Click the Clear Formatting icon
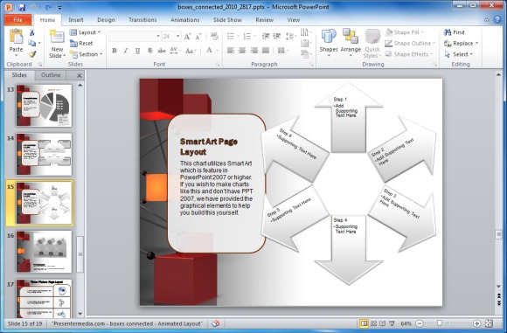This screenshot has width=507, height=333. tap(214, 36)
